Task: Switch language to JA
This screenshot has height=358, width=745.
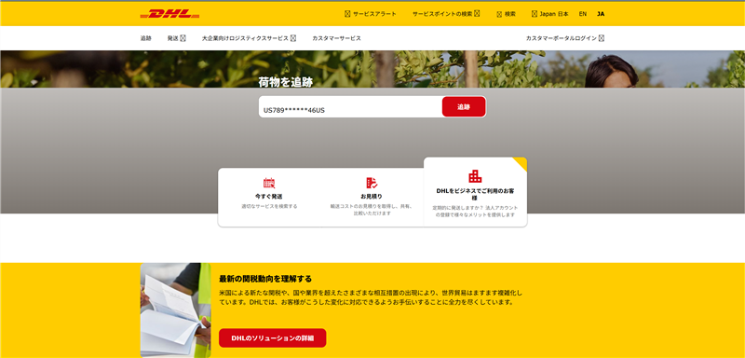Action: point(601,14)
